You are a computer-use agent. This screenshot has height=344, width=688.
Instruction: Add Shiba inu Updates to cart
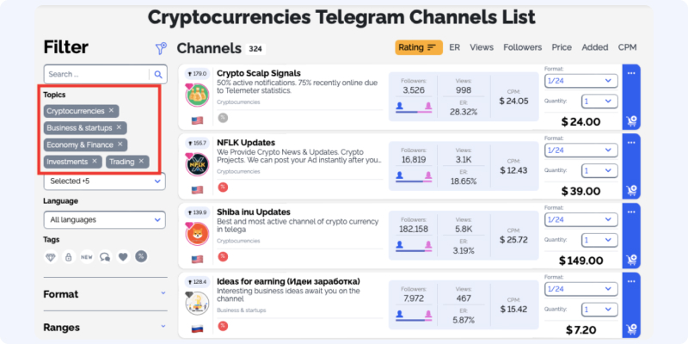pos(632,260)
